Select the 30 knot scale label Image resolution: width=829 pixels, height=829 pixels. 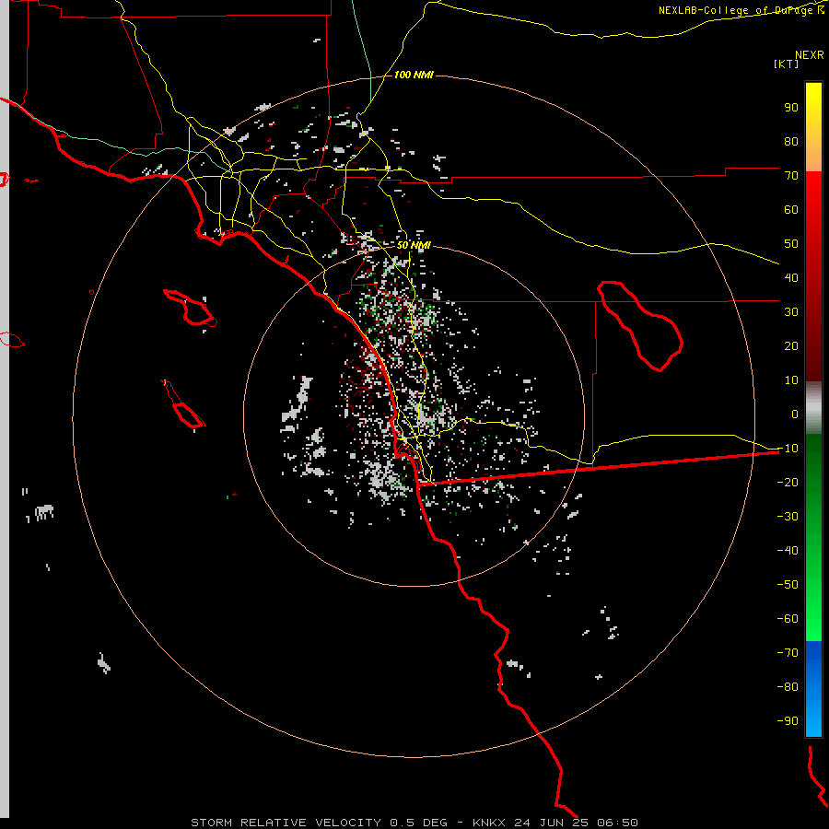pyautogui.click(x=791, y=312)
